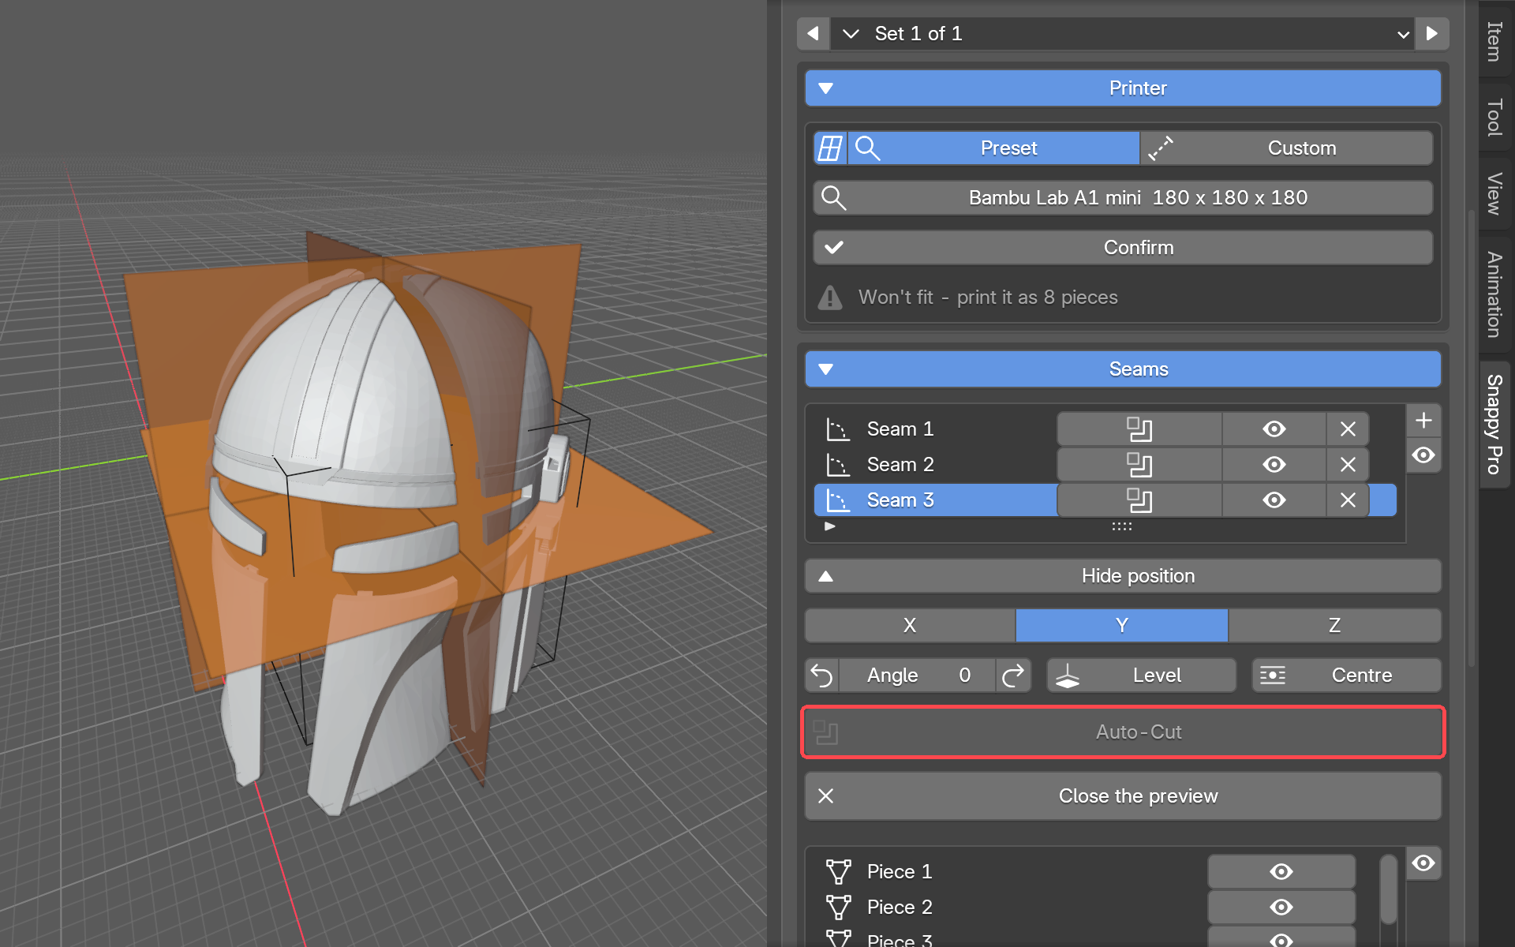This screenshot has height=947, width=1515.
Task: Click the cut icon for Seam 3
Action: coord(1139,500)
